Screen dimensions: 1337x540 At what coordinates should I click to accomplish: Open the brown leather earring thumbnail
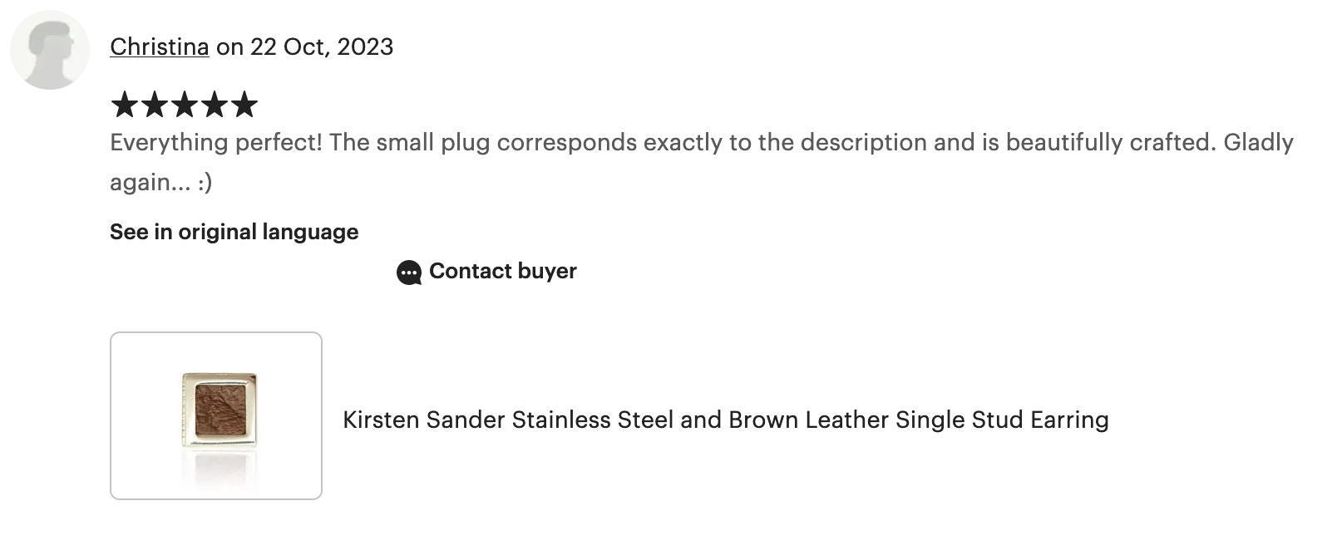pos(216,415)
